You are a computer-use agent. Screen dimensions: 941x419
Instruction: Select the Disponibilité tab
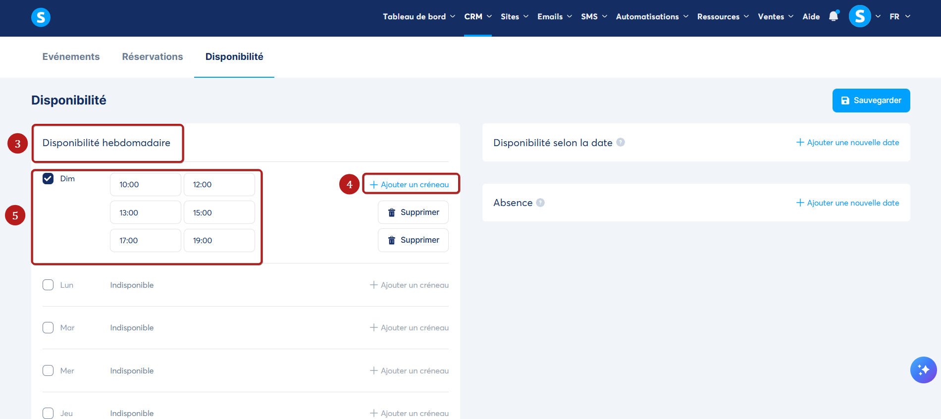pyautogui.click(x=234, y=56)
